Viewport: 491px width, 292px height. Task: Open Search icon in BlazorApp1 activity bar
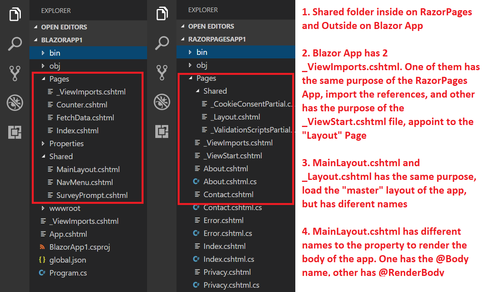coord(15,44)
